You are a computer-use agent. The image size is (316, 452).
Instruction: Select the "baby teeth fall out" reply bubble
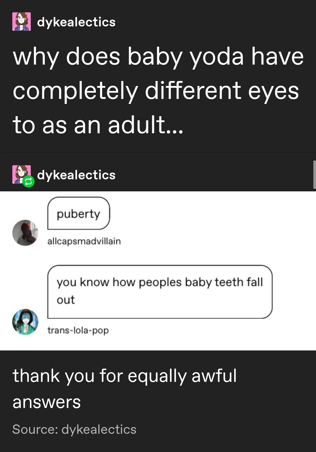(x=160, y=292)
